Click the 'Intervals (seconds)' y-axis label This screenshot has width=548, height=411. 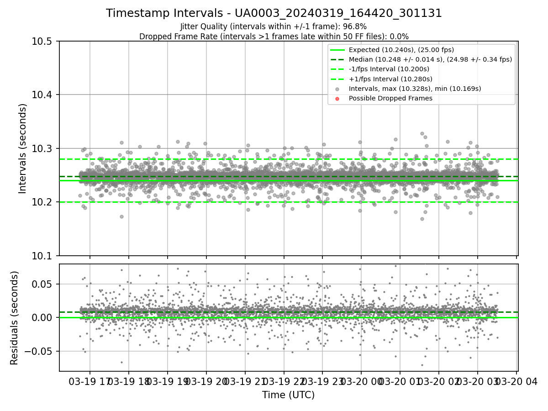[x=23, y=148]
